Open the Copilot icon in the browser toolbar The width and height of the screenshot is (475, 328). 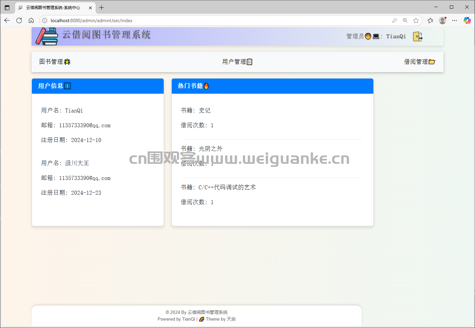click(x=467, y=20)
